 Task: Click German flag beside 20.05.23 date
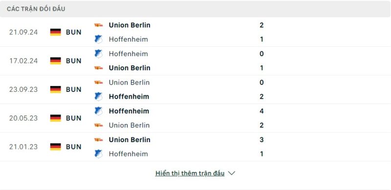55,118
